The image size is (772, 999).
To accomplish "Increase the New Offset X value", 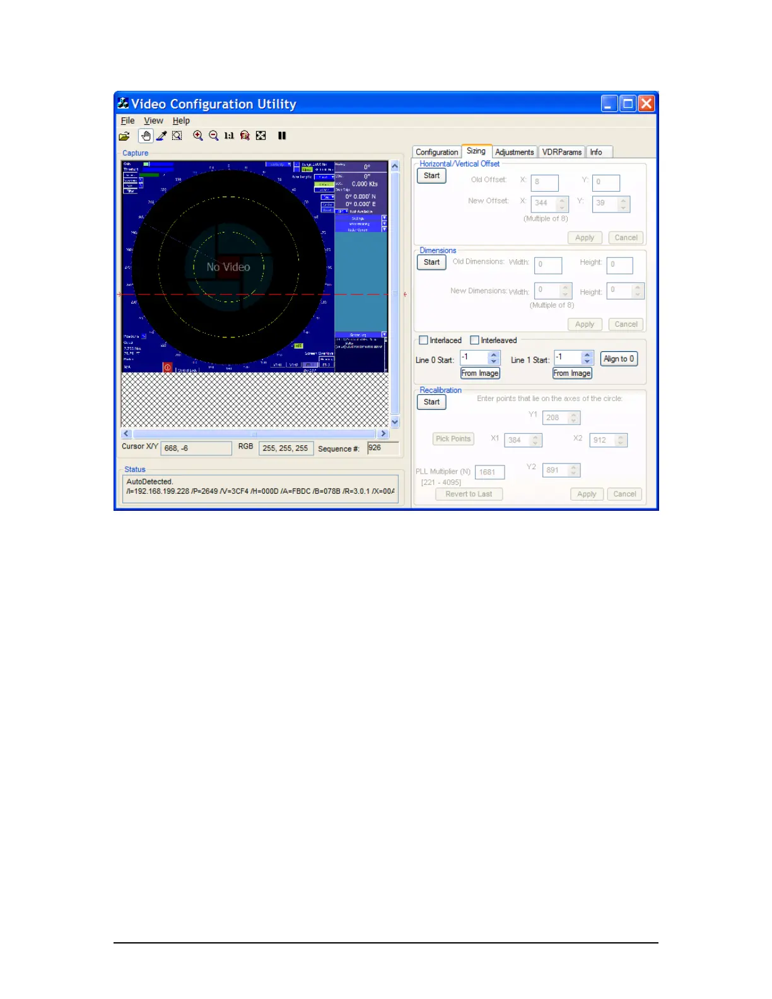I will coord(562,201).
